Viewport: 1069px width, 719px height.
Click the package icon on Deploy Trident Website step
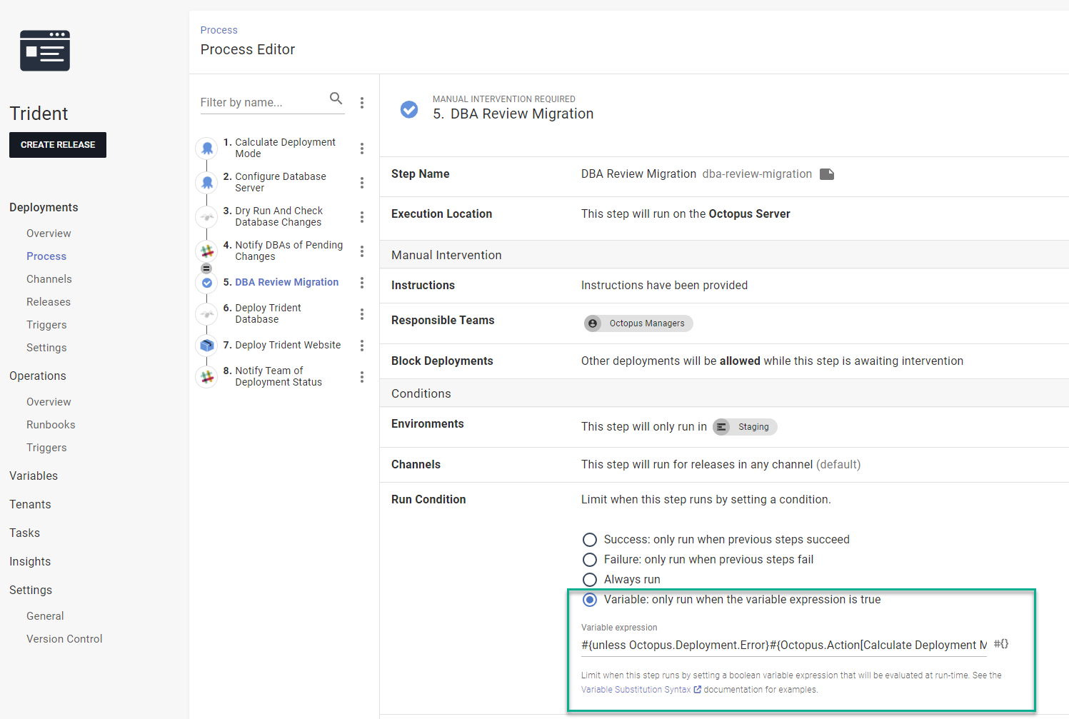click(x=206, y=345)
